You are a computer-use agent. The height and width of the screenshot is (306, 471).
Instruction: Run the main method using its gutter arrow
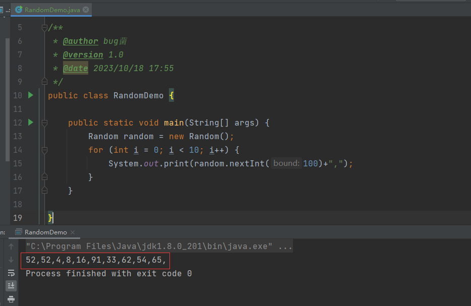coord(31,122)
